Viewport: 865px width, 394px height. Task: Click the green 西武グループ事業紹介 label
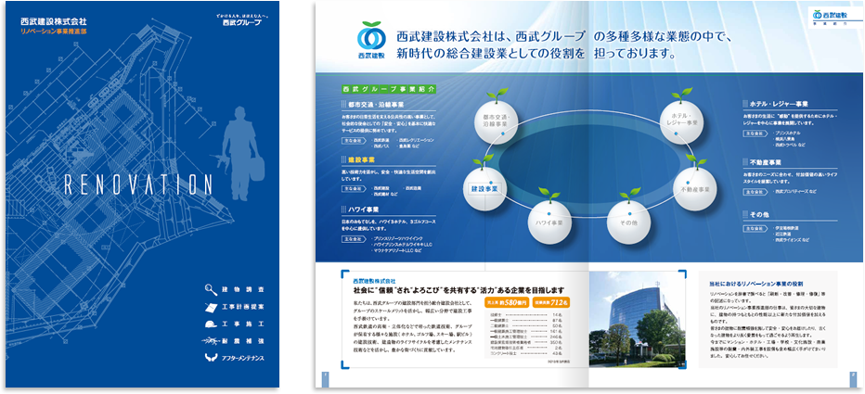coord(388,89)
